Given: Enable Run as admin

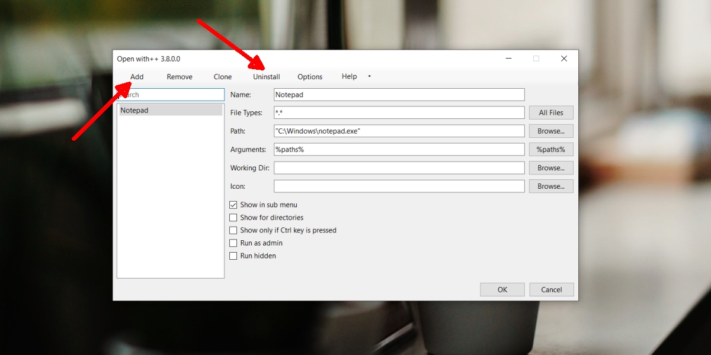Looking at the screenshot, I should 233,243.
